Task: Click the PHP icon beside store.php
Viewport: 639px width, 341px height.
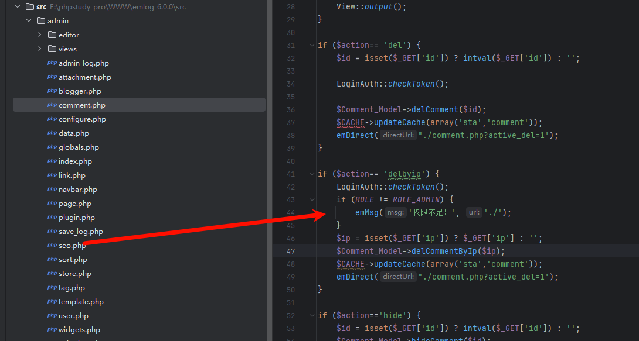Action: pos(52,274)
